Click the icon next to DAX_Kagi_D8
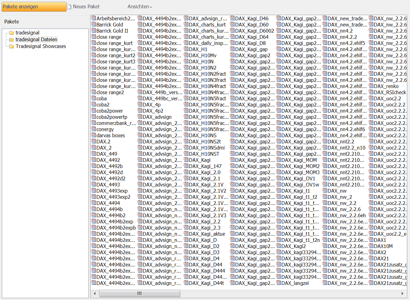 232,43
